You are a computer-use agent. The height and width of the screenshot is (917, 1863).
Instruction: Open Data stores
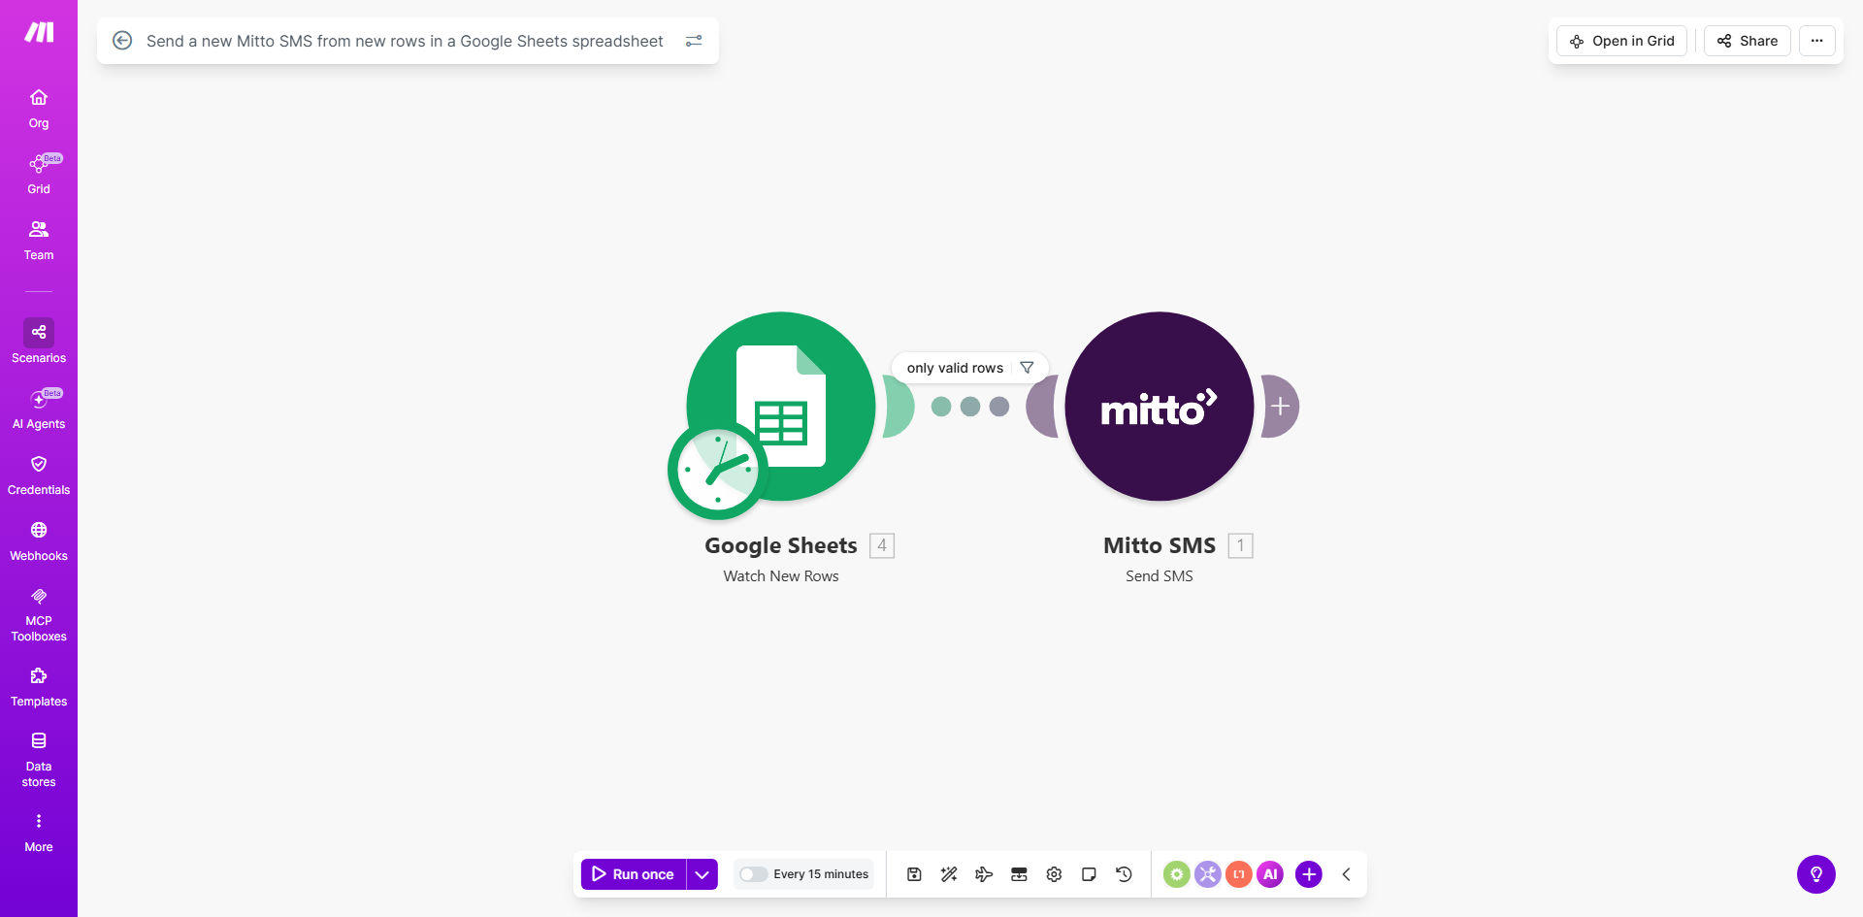[x=39, y=760]
